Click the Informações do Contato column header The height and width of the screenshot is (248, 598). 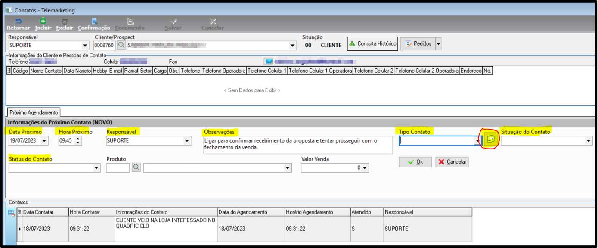click(x=166, y=212)
